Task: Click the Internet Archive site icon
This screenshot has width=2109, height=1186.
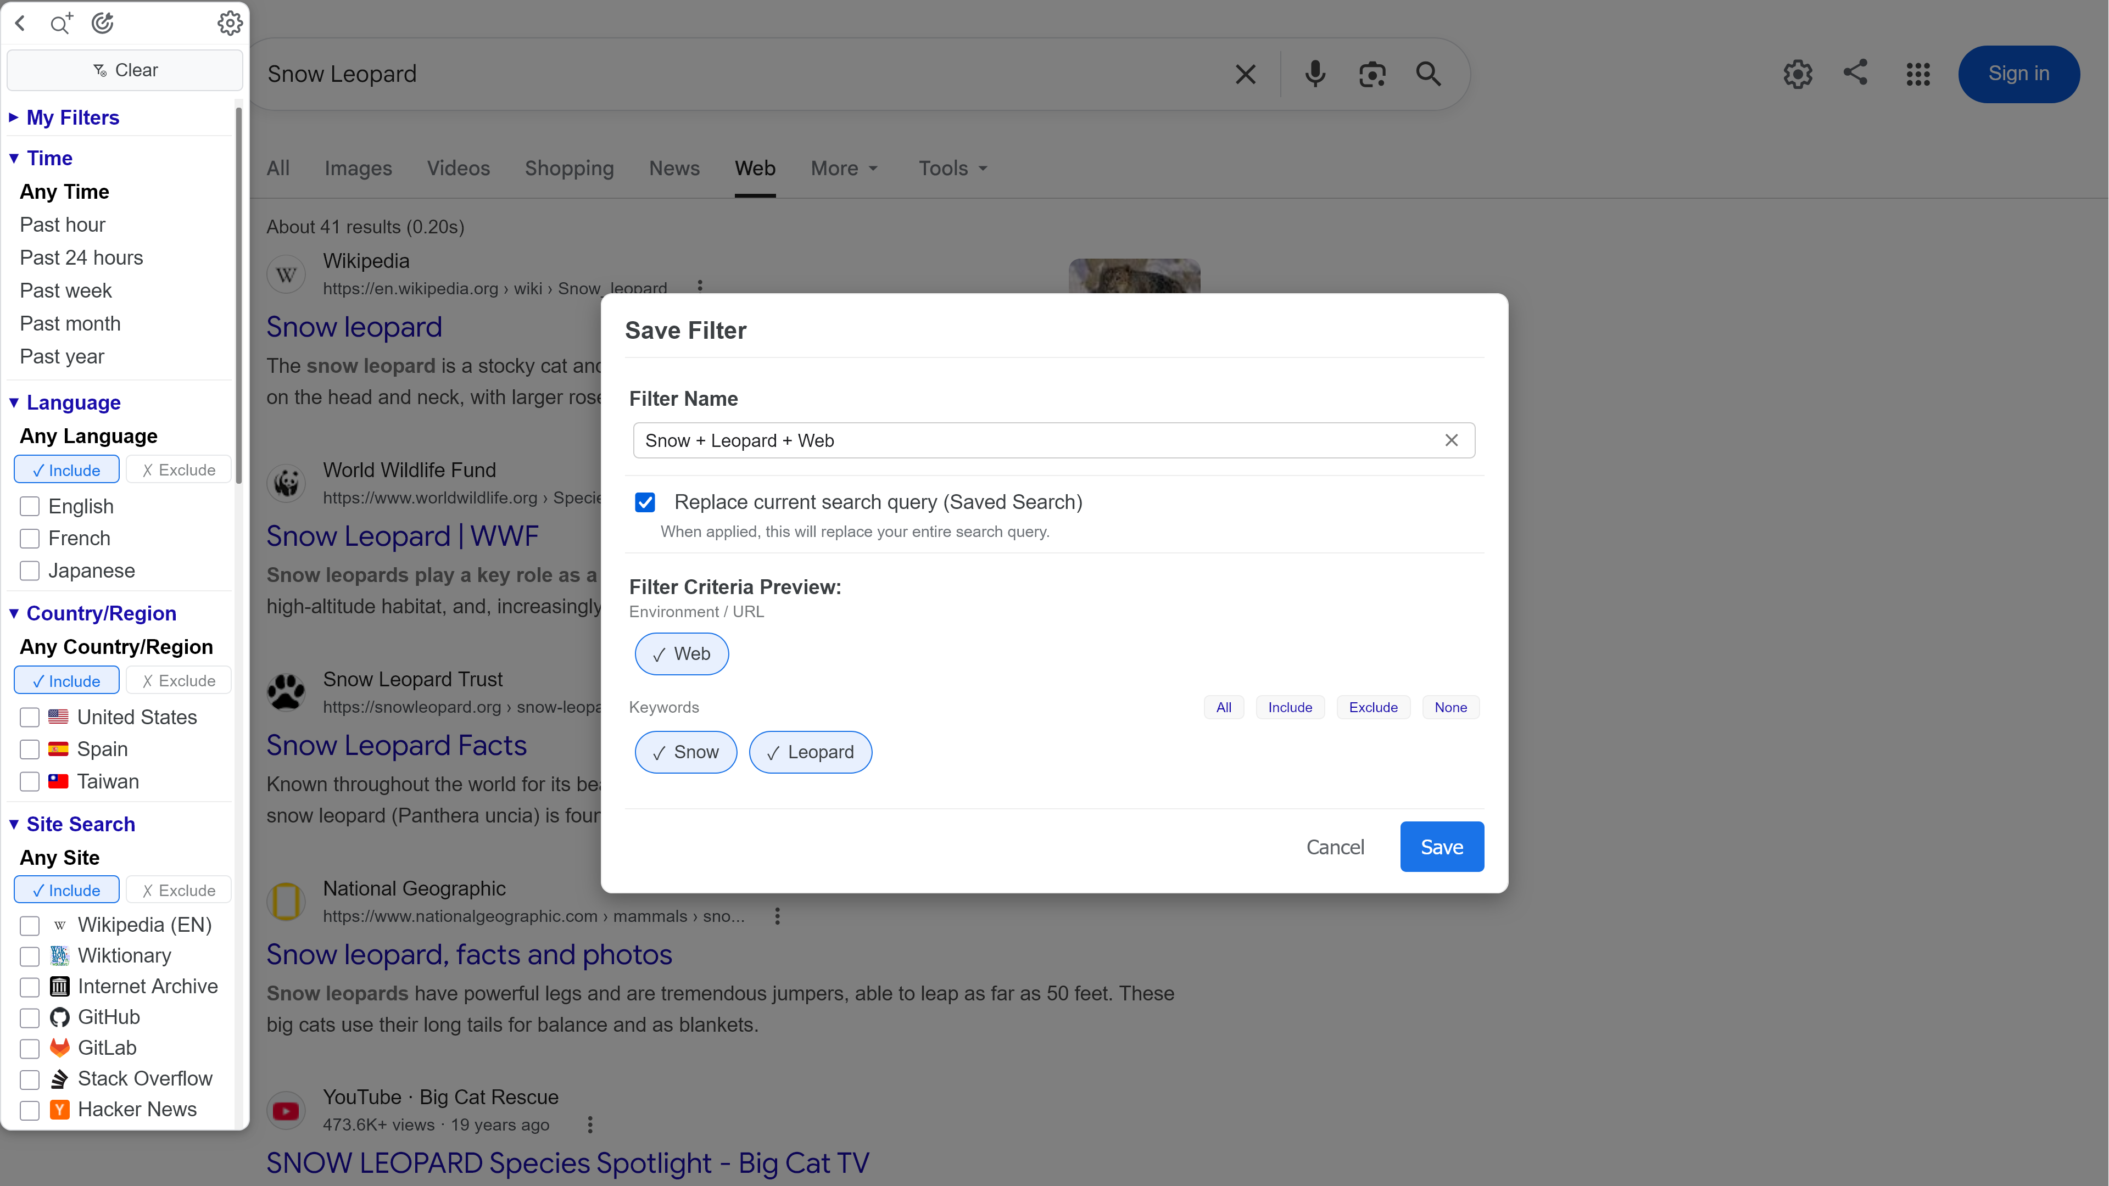Action: coord(60,986)
